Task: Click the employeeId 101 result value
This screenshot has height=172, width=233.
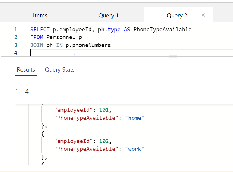Action: coord(104,110)
